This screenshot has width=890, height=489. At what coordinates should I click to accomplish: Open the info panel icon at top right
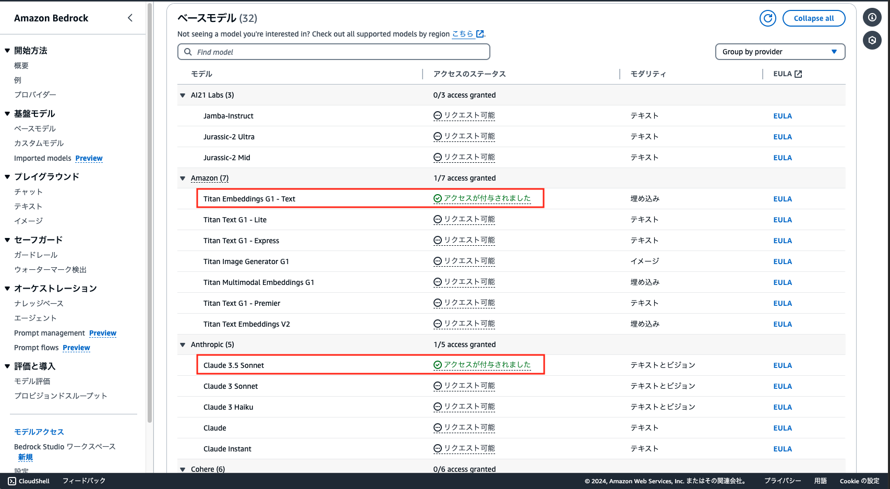click(872, 17)
